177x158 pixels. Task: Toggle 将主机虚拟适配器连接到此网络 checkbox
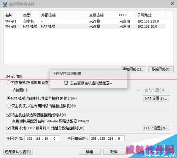tap(8, 115)
